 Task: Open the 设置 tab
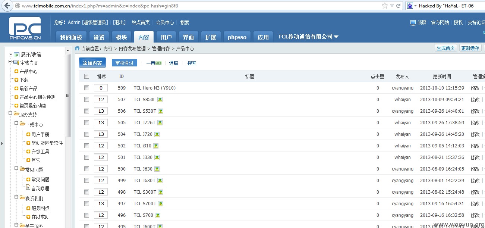[x=99, y=37]
